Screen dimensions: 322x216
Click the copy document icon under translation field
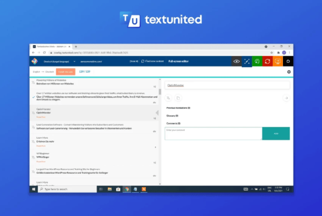pyautogui.click(x=178, y=98)
